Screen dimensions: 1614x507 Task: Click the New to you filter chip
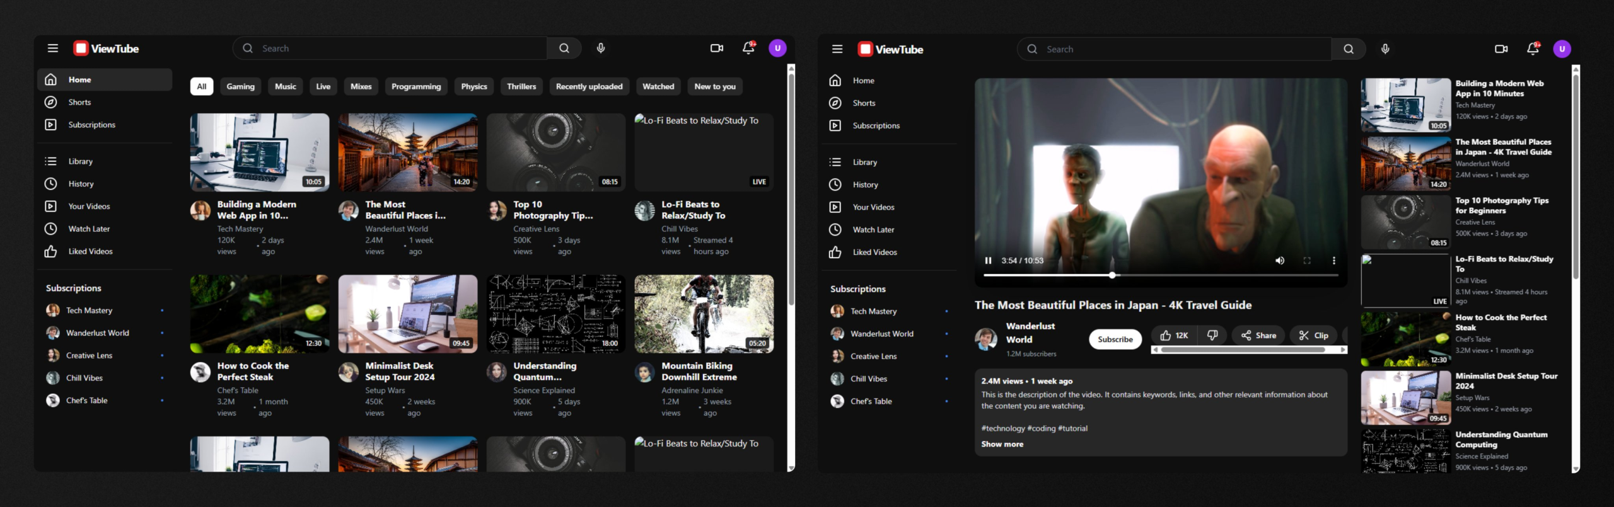pos(714,87)
